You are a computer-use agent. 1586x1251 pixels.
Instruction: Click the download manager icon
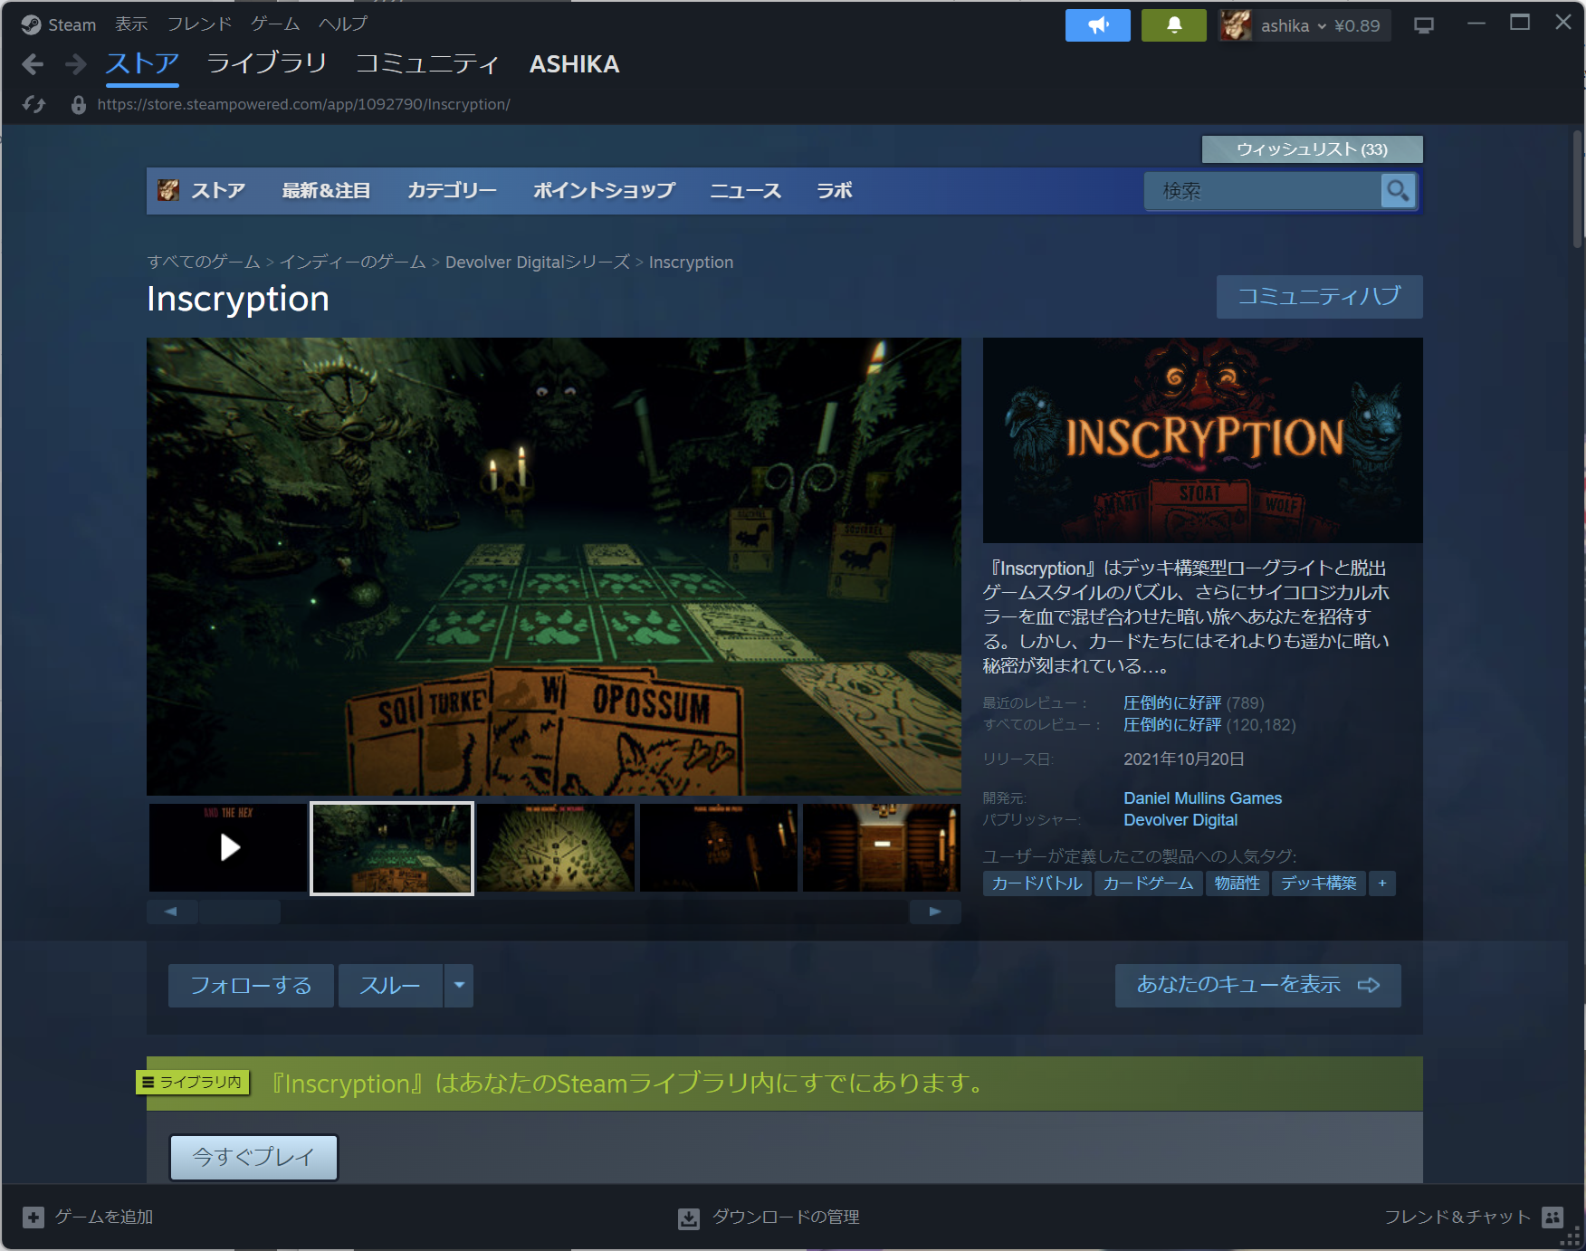click(689, 1218)
